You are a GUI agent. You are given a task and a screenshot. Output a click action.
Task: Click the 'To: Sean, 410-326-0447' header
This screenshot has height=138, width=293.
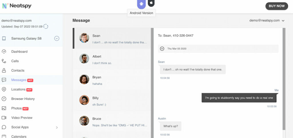[x=176, y=36]
